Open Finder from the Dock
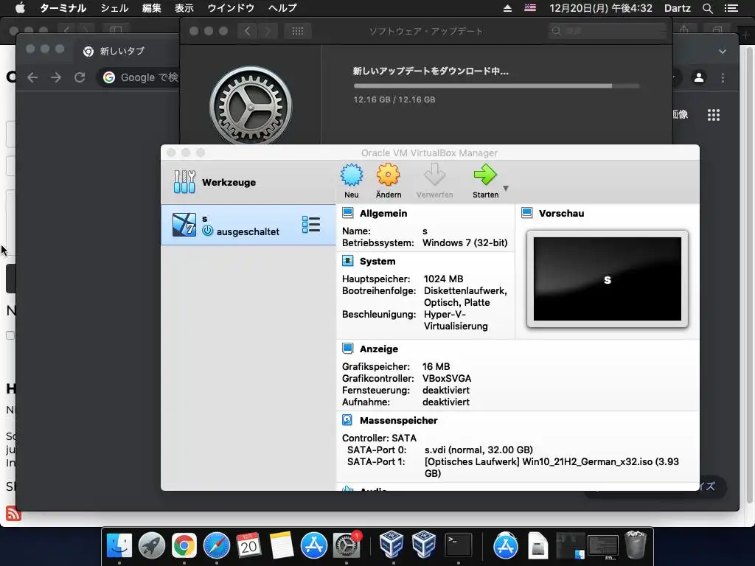The width and height of the screenshot is (755, 566). tap(119, 545)
